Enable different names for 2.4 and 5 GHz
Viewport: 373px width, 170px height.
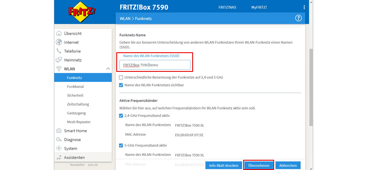(x=121, y=77)
